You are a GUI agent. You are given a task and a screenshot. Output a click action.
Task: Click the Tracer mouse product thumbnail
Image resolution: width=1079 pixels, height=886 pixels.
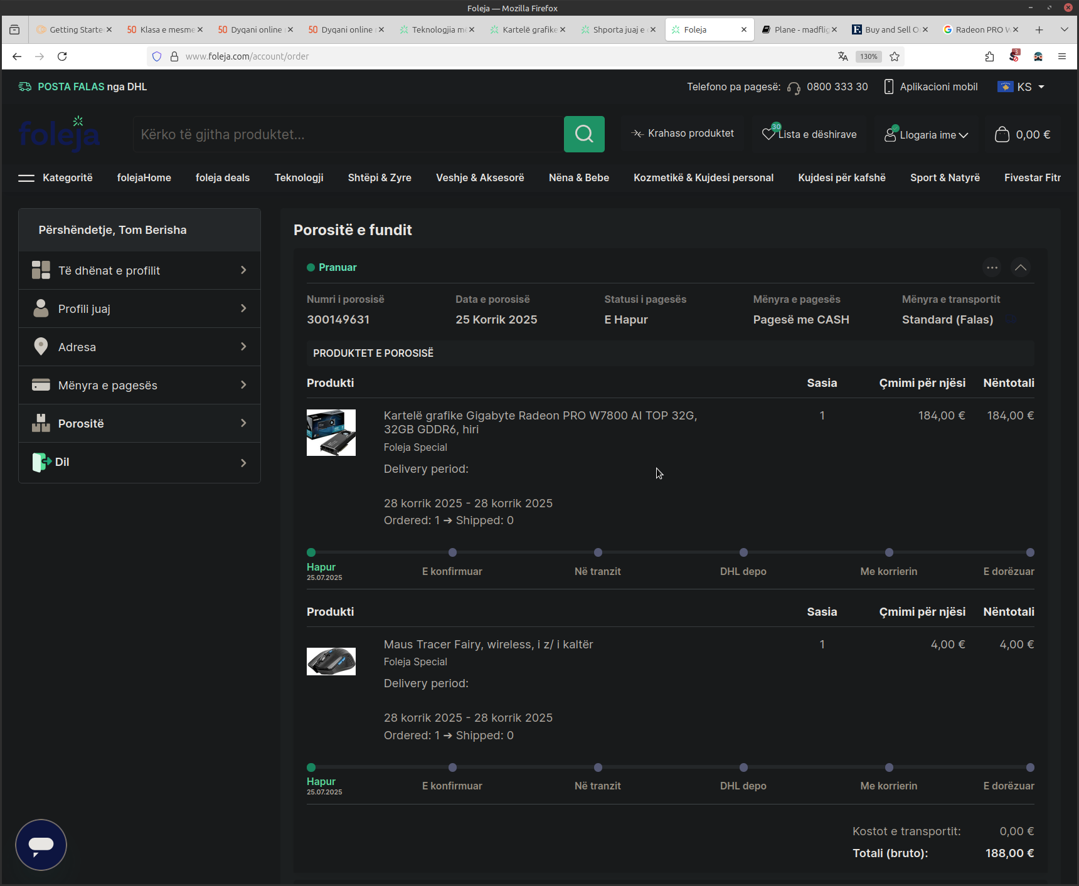coord(331,662)
